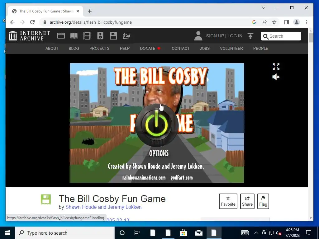Viewport: 319px width, 239px height.
Task: Click the LOG IN link
Action: [x=235, y=36]
